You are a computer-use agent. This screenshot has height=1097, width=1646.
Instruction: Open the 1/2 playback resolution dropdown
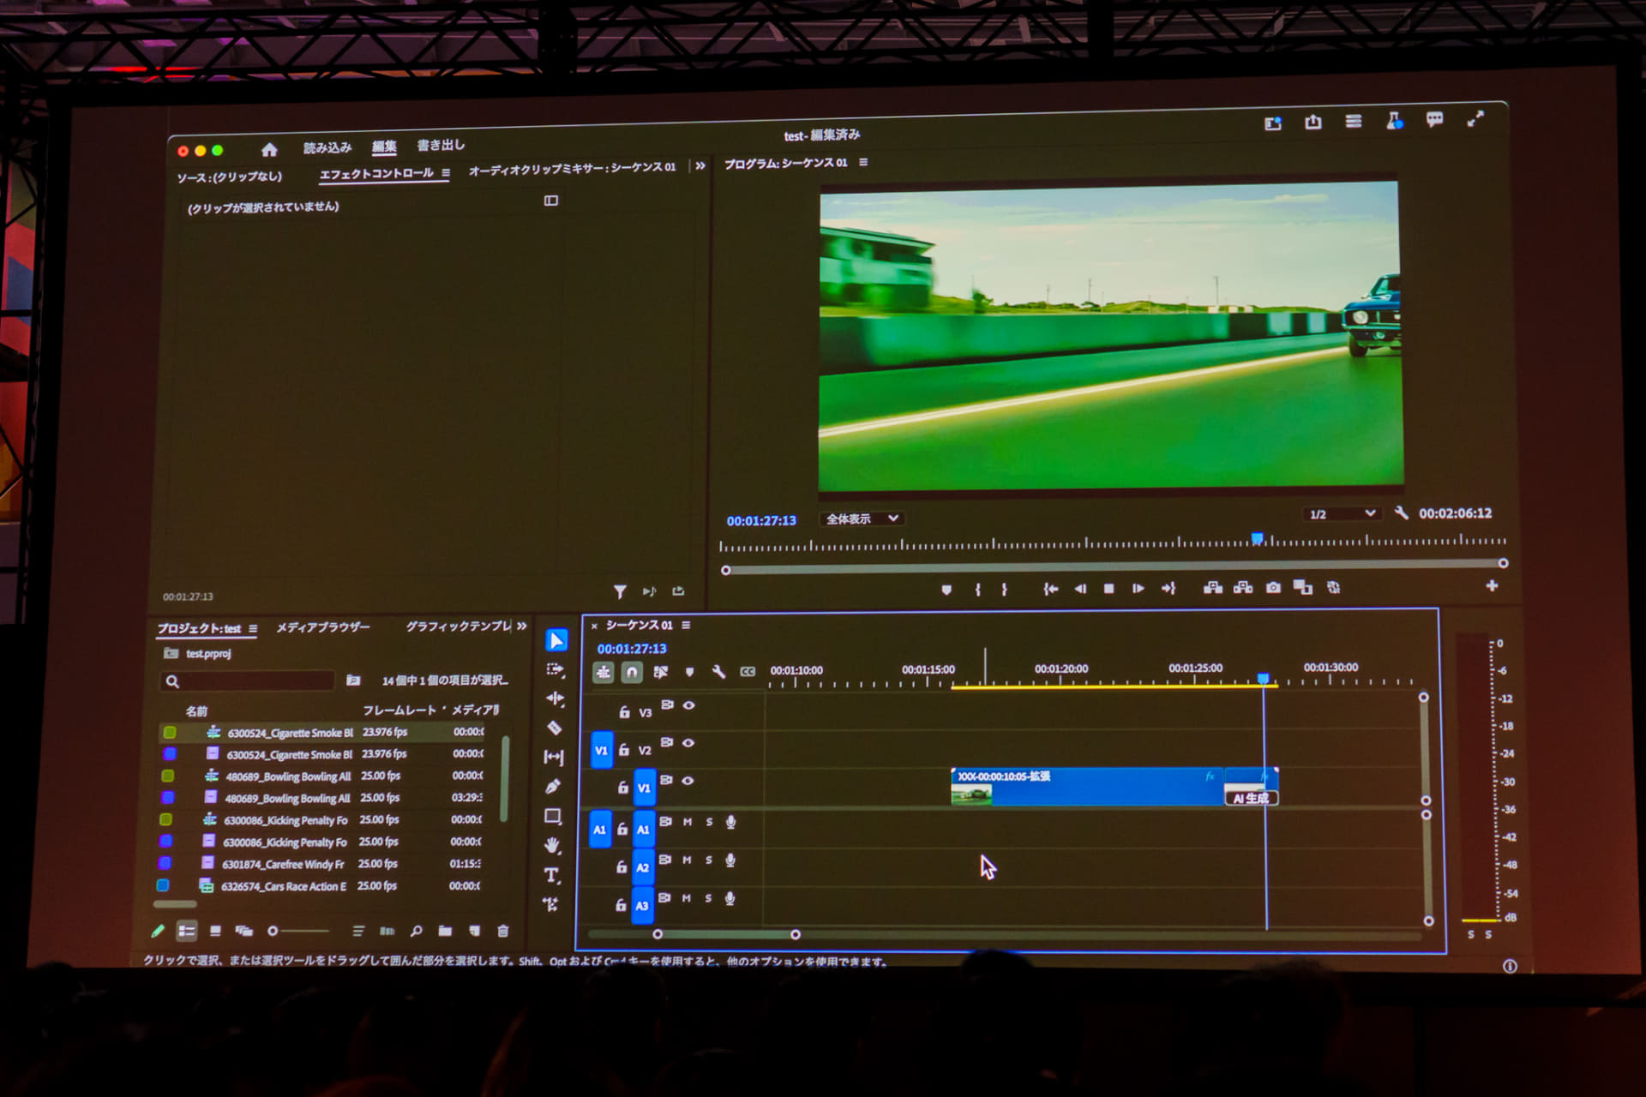(1342, 513)
